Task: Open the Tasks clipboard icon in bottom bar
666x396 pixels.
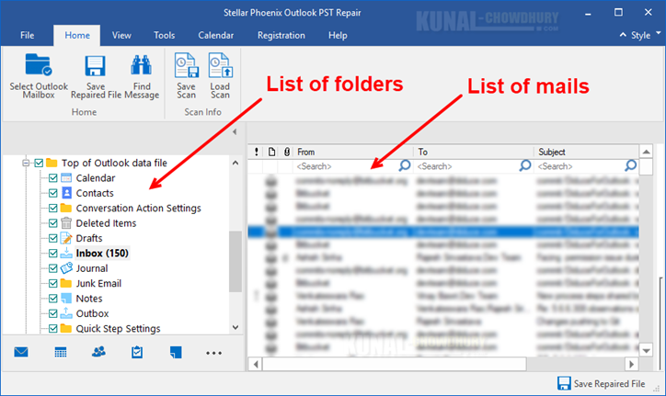Action: 137,352
